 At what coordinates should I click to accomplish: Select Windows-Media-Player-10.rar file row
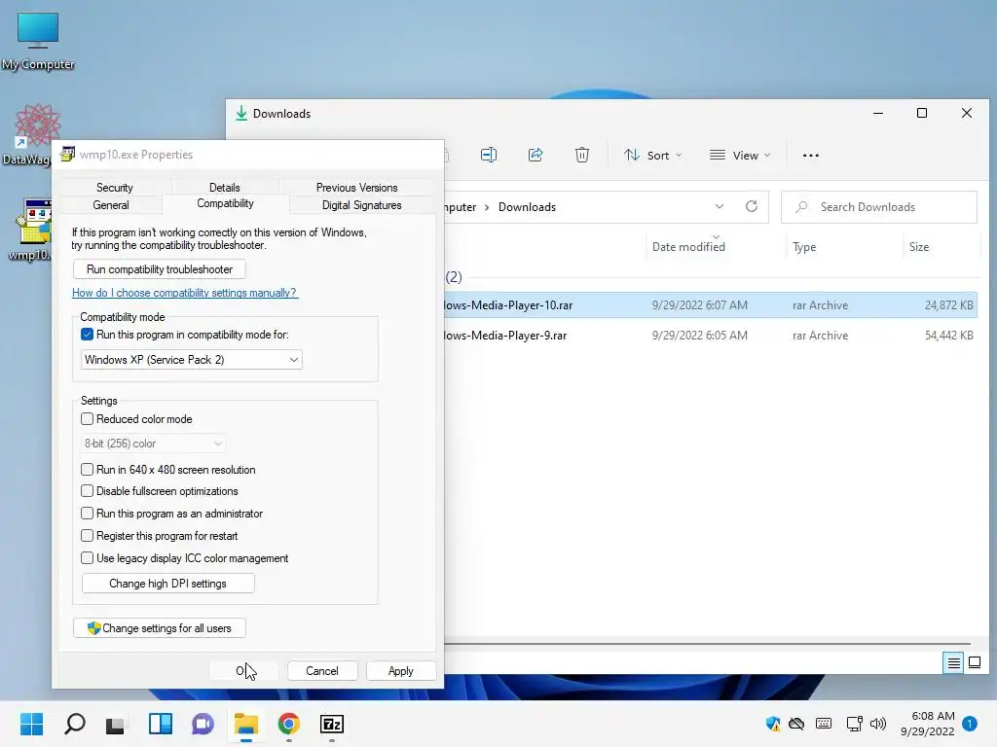click(710, 304)
